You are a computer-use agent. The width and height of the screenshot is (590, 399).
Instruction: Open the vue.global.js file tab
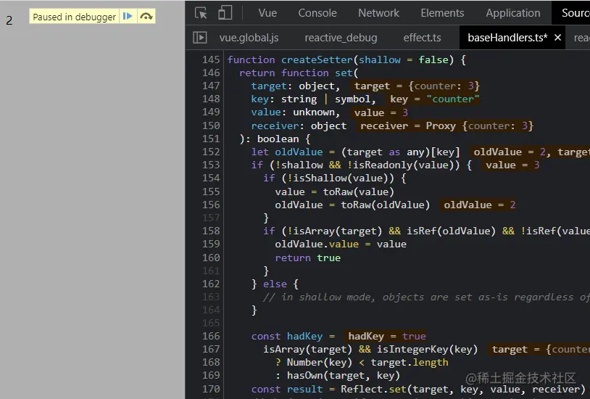[x=249, y=38]
